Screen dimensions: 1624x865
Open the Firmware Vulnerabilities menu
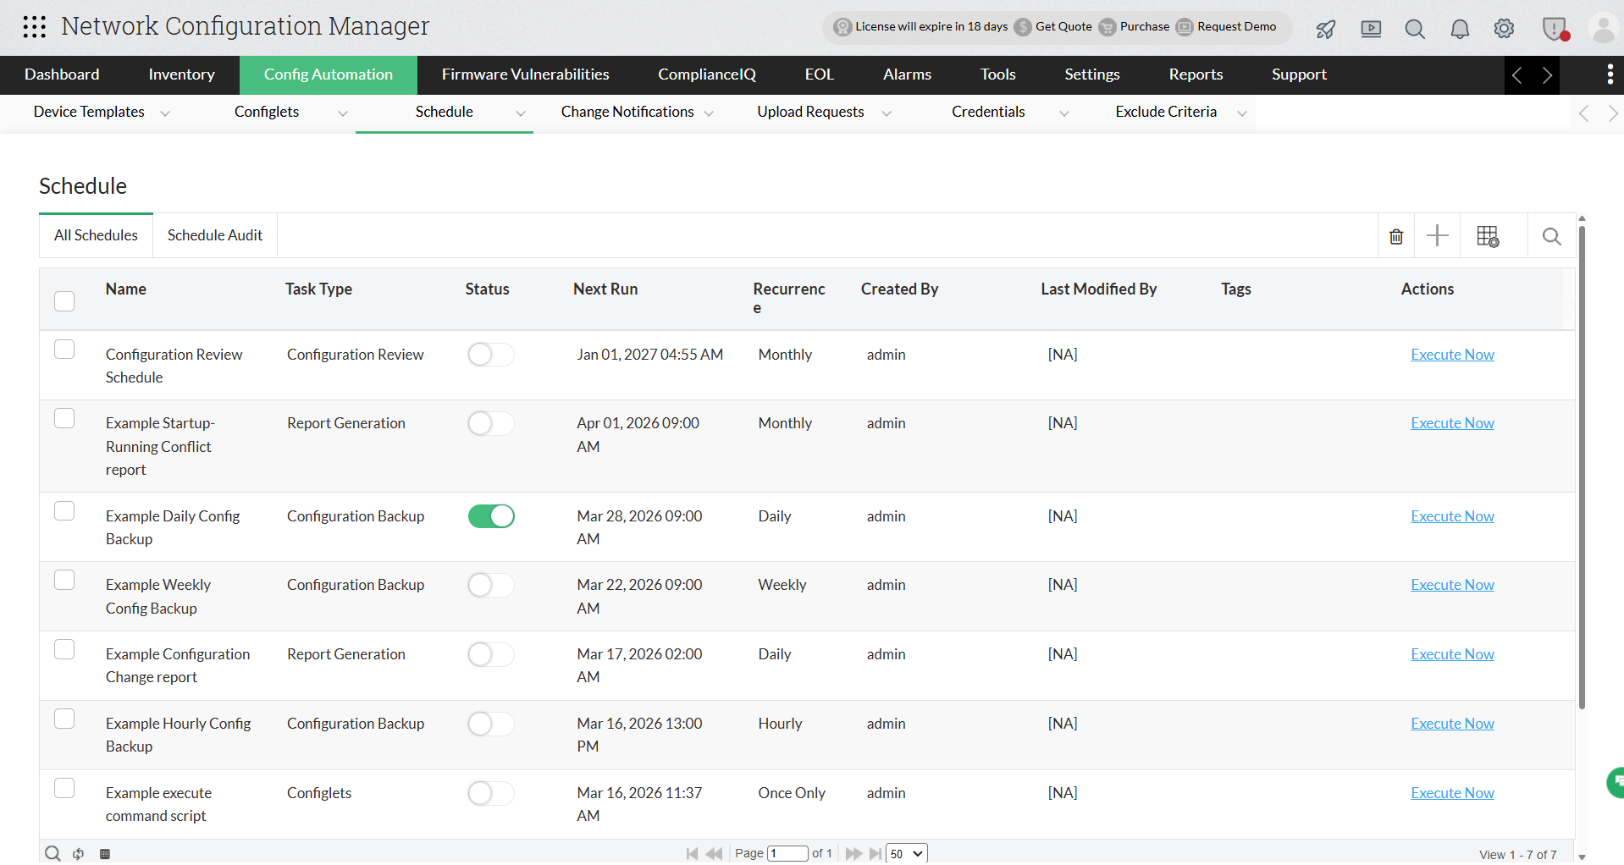525,74
